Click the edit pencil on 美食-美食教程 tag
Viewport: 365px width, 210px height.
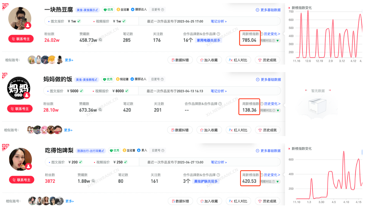[x=96, y=80]
